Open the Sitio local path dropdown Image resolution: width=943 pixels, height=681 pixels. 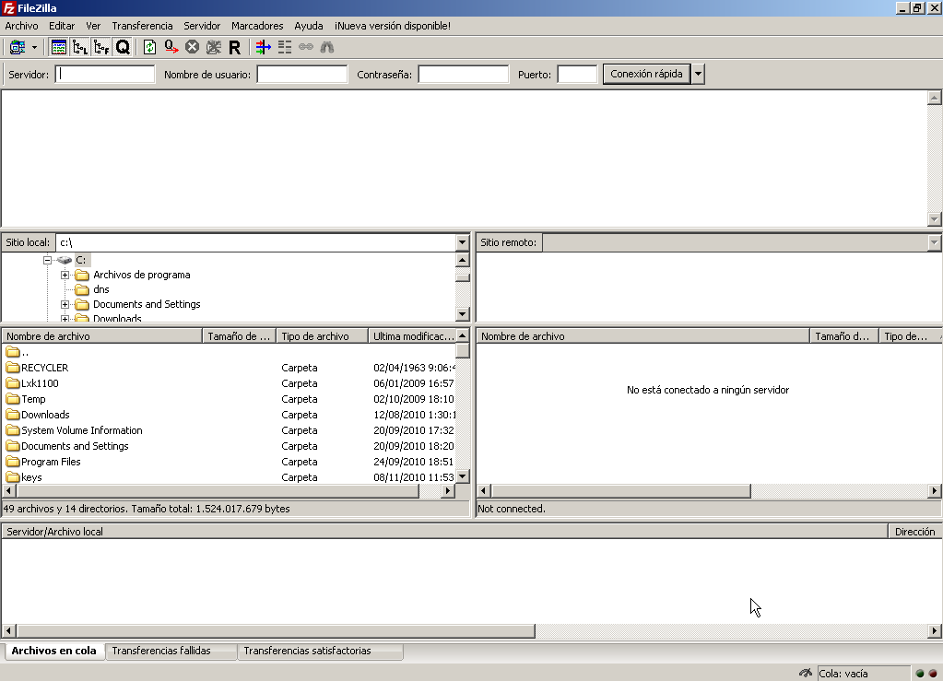462,242
